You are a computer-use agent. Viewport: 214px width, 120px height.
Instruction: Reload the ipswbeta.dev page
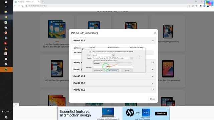22,6
